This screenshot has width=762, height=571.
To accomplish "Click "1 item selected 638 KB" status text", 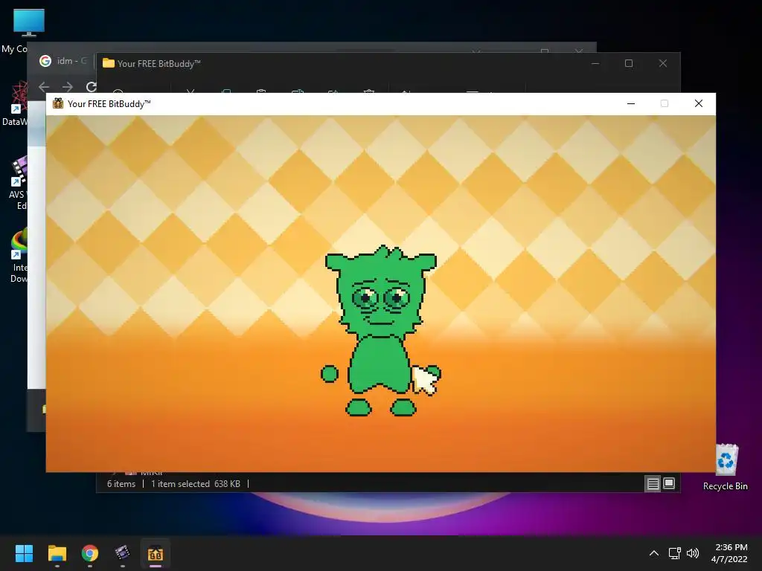I will 196,483.
